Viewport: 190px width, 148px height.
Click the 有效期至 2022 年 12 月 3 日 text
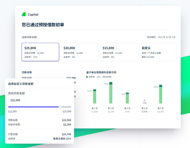pos(161,37)
